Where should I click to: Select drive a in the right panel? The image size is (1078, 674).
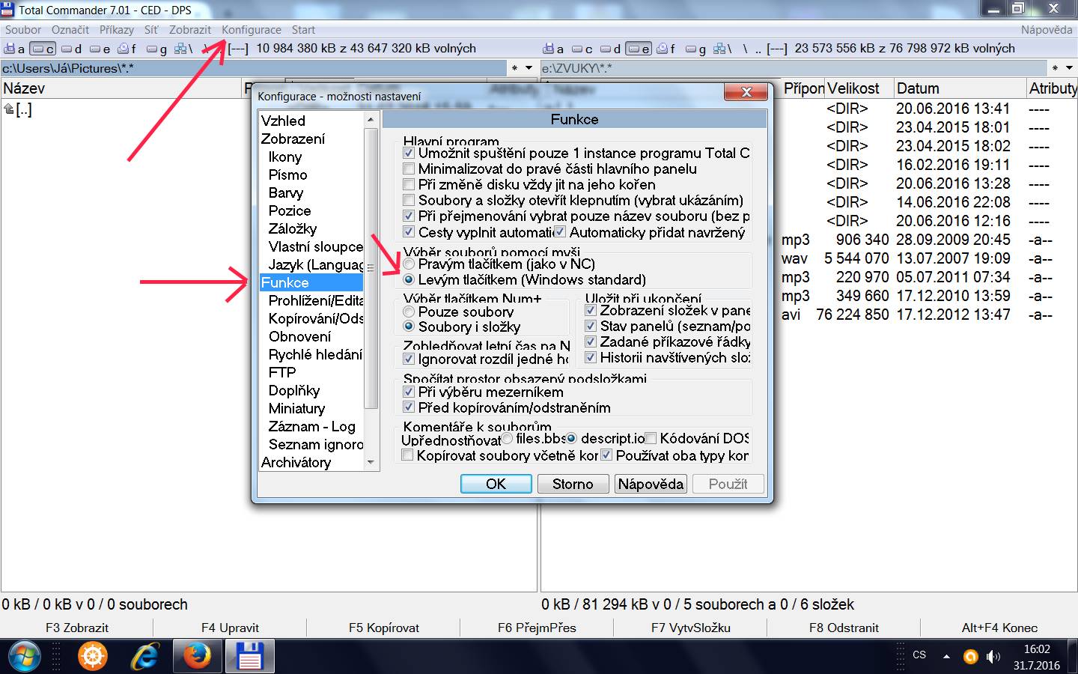point(553,49)
